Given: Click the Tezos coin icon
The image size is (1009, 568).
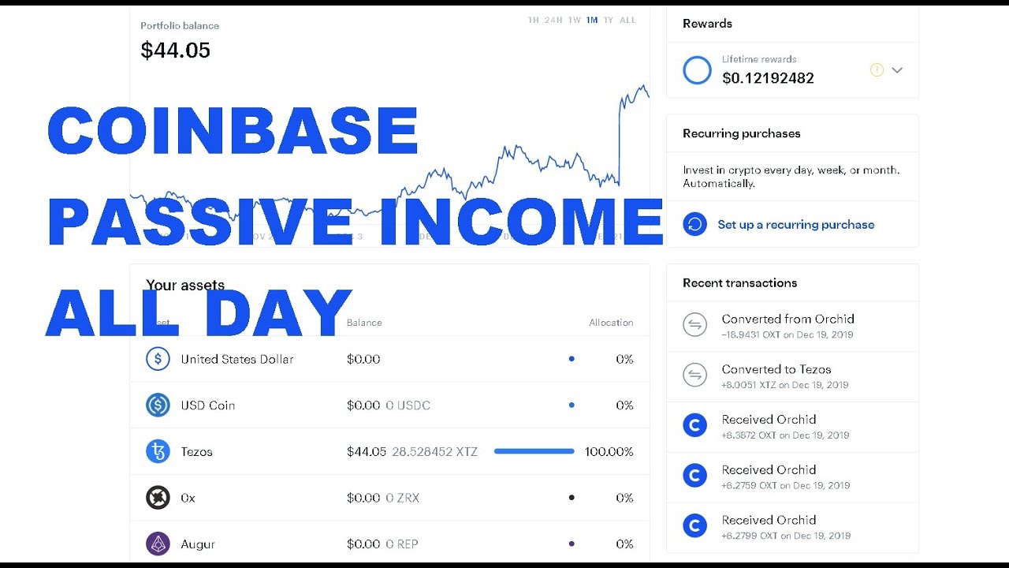Looking at the screenshot, I should coord(158,451).
